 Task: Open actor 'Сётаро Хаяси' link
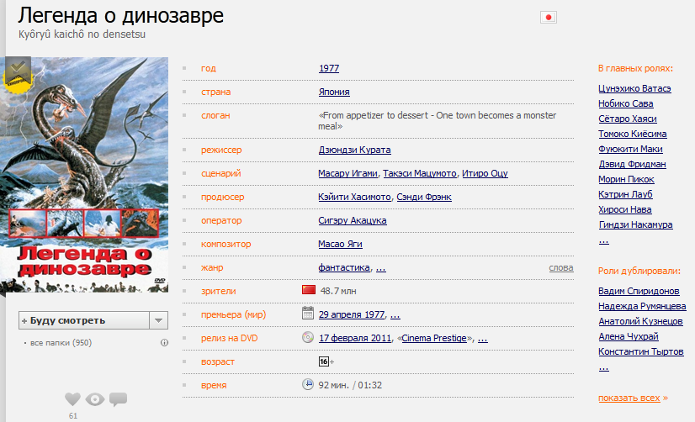click(x=628, y=119)
